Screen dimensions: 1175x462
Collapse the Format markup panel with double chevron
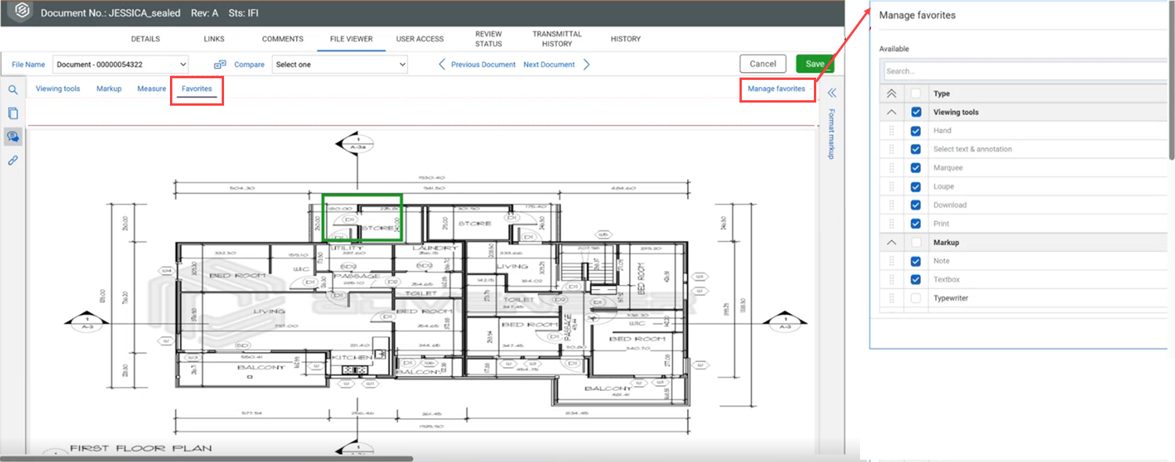(x=832, y=92)
